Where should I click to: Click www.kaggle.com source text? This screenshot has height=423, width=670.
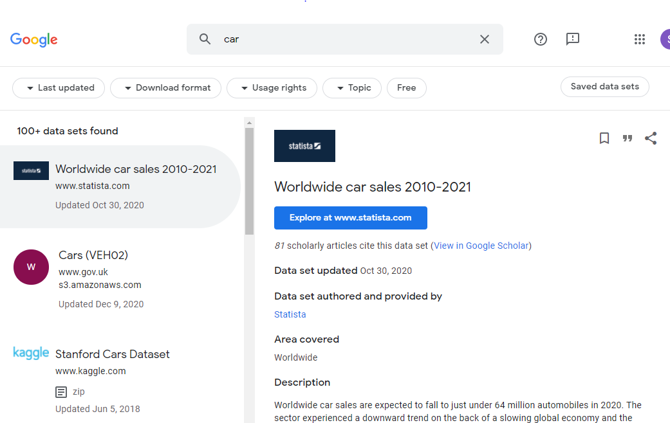[91, 372]
